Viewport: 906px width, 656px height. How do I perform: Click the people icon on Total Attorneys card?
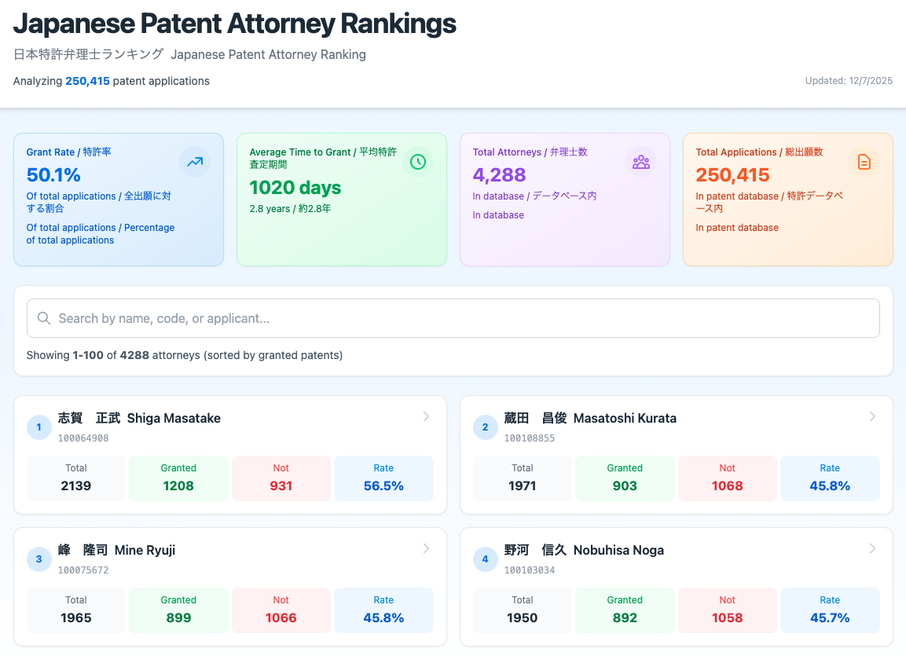[641, 161]
